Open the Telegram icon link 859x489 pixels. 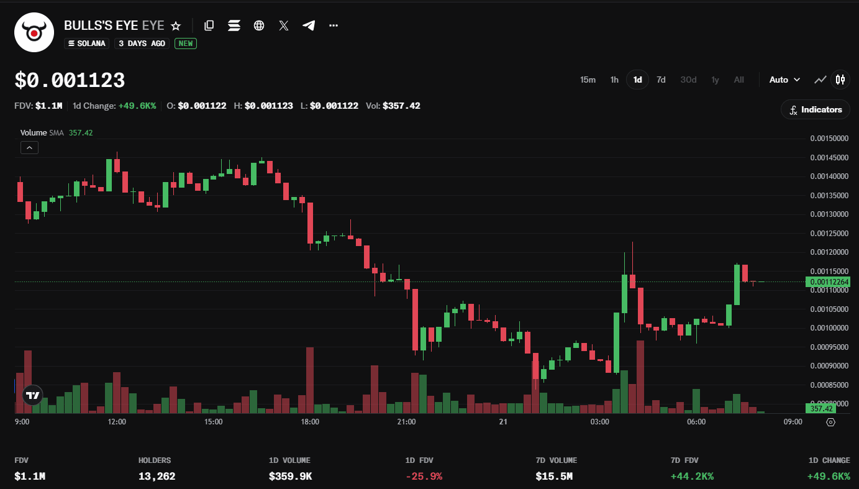click(309, 25)
